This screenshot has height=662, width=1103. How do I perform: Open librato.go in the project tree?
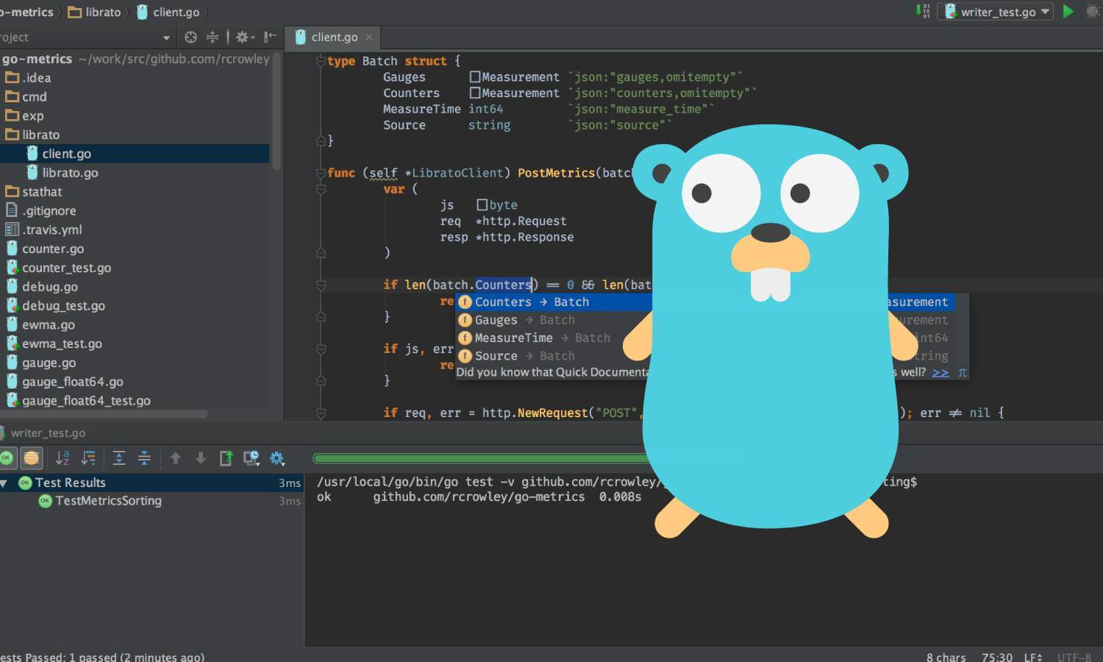(63, 173)
